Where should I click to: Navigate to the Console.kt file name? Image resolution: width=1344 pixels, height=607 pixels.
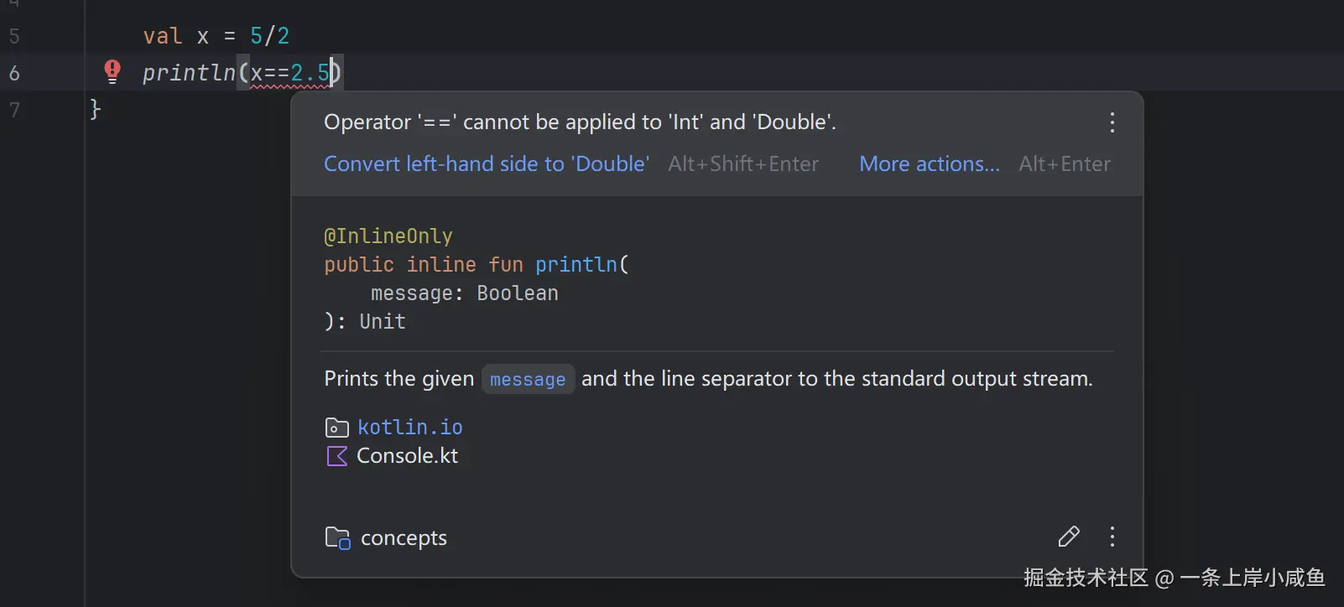[408, 456]
